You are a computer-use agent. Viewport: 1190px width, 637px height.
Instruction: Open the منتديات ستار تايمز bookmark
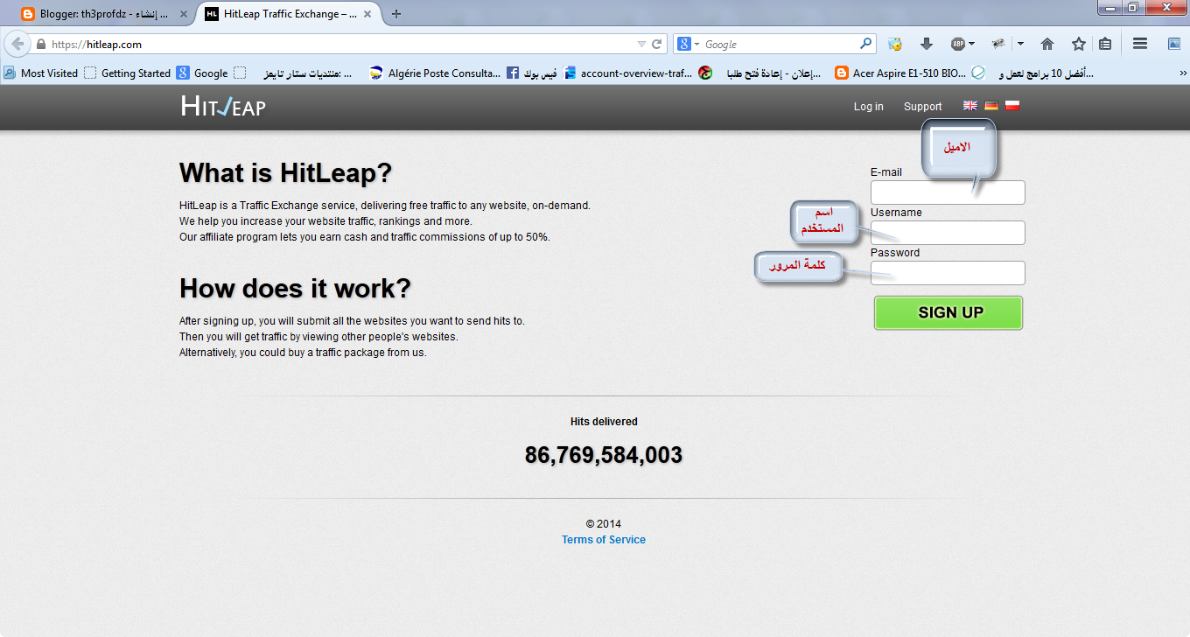(x=292, y=73)
